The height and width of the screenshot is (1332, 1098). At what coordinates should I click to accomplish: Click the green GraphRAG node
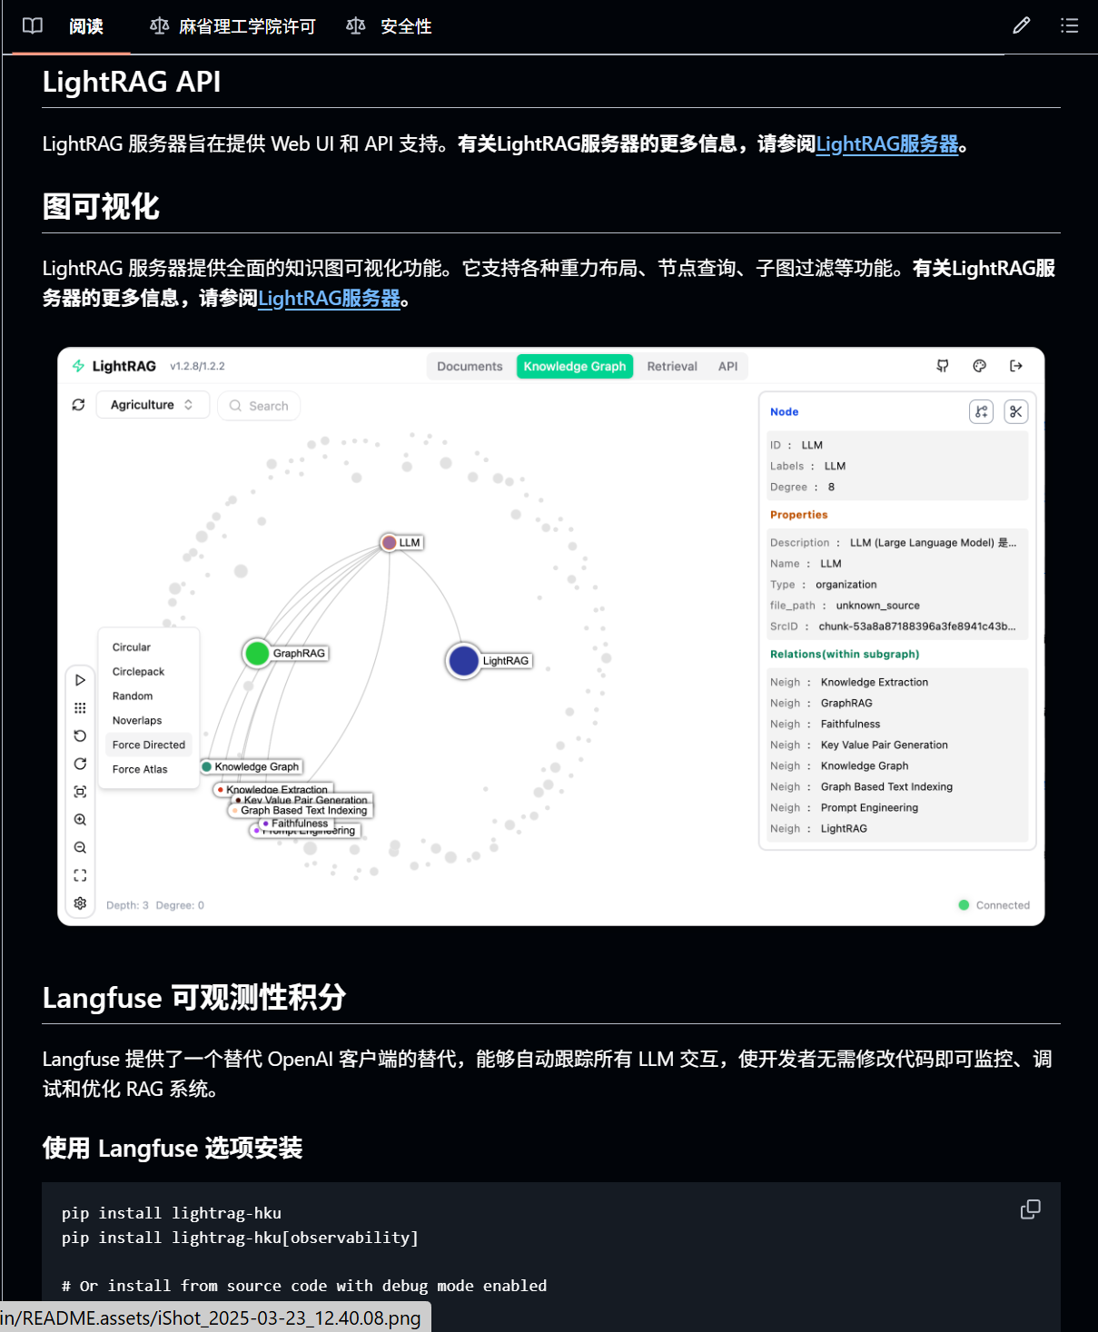(257, 653)
